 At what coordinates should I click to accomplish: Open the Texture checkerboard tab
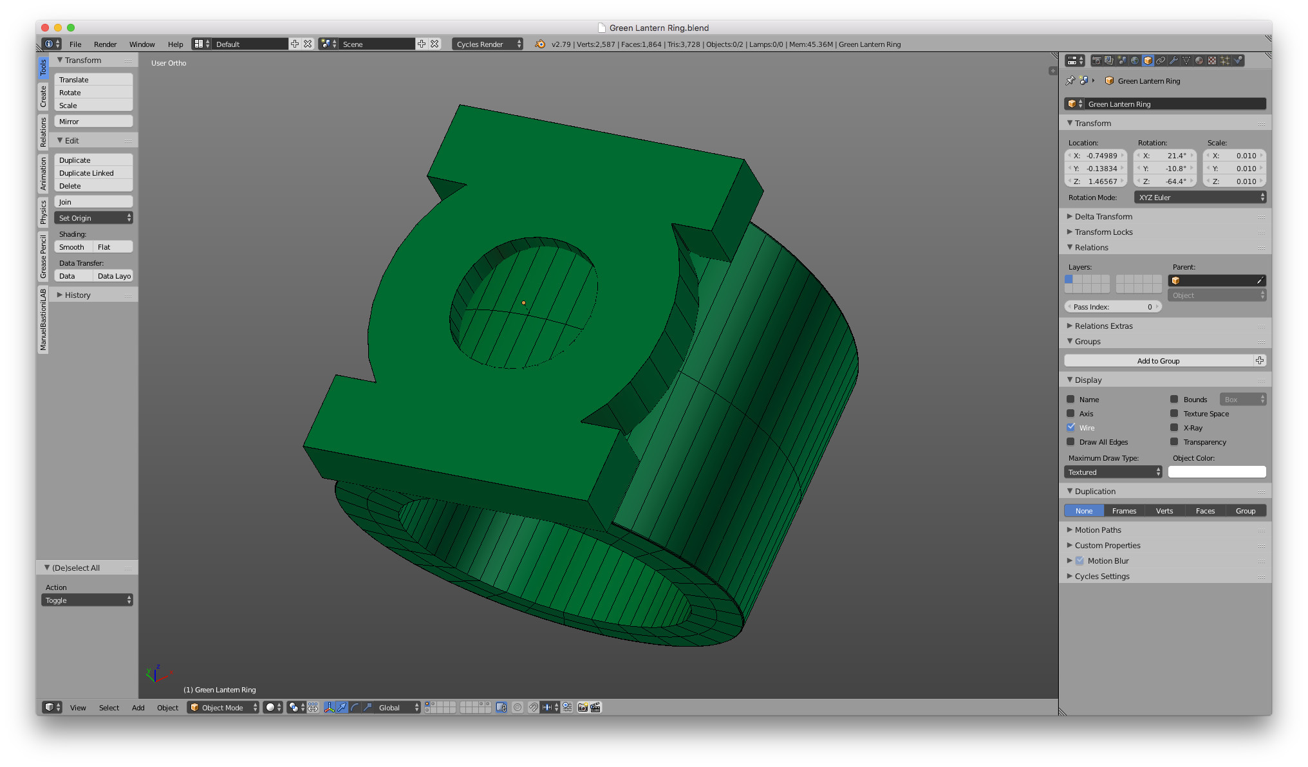pos(1212,60)
